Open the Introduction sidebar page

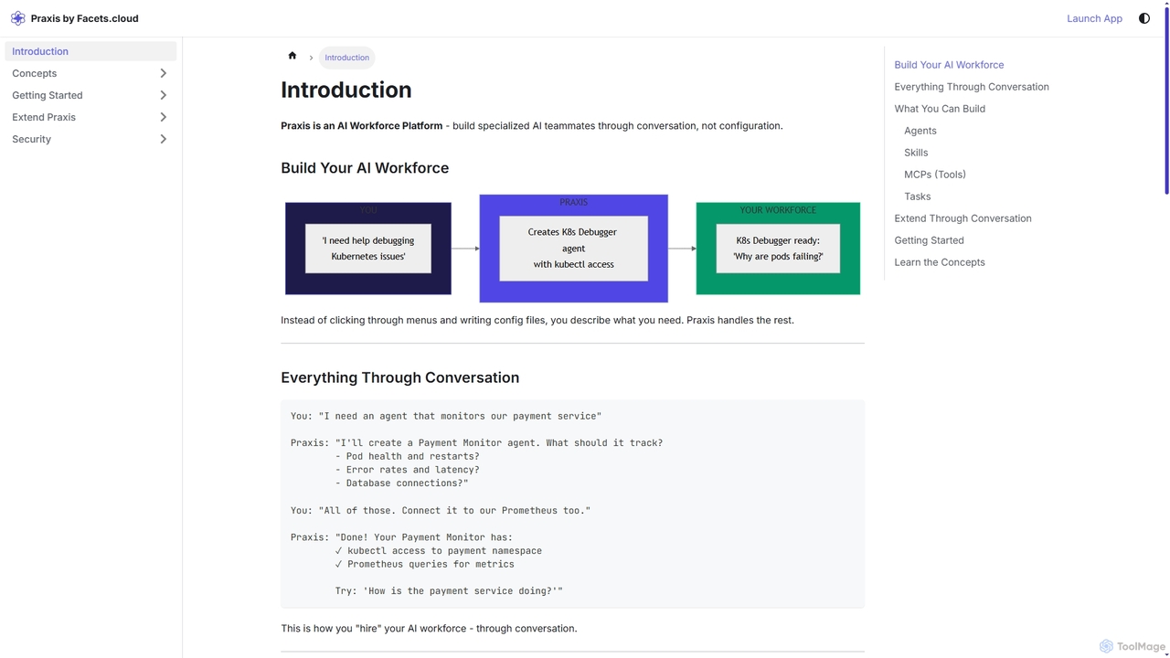point(90,51)
